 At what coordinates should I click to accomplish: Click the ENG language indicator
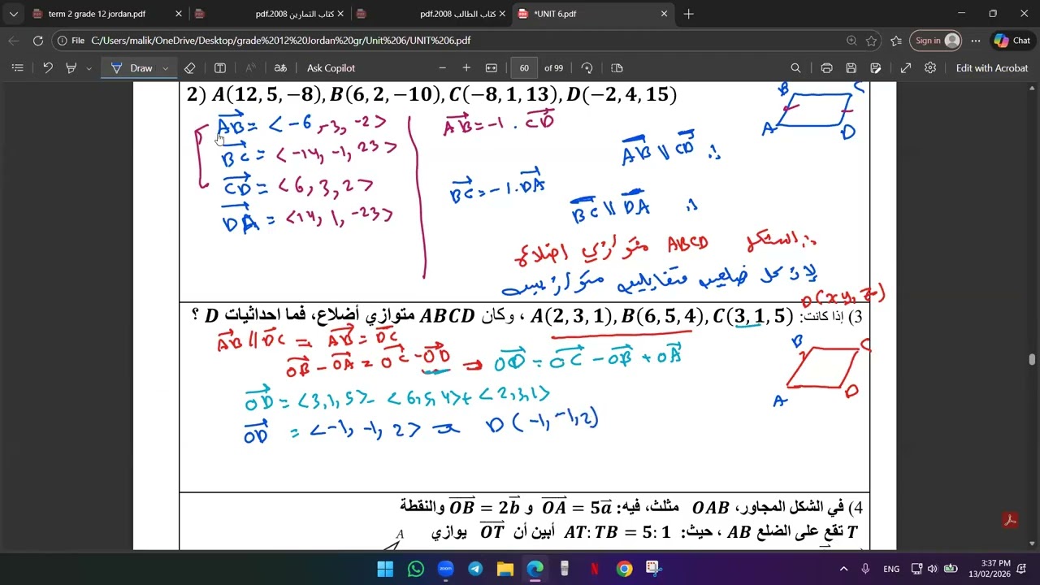point(891,569)
